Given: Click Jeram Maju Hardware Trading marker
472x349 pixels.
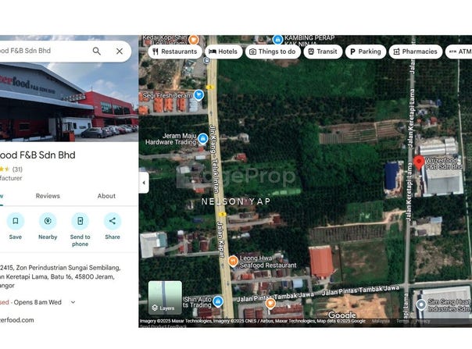Looking at the screenshot, I should (x=203, y=139).
